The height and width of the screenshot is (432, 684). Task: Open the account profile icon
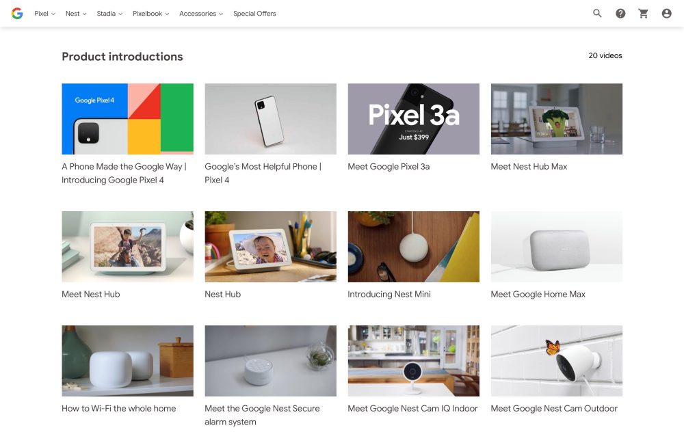tap(666, 14)
